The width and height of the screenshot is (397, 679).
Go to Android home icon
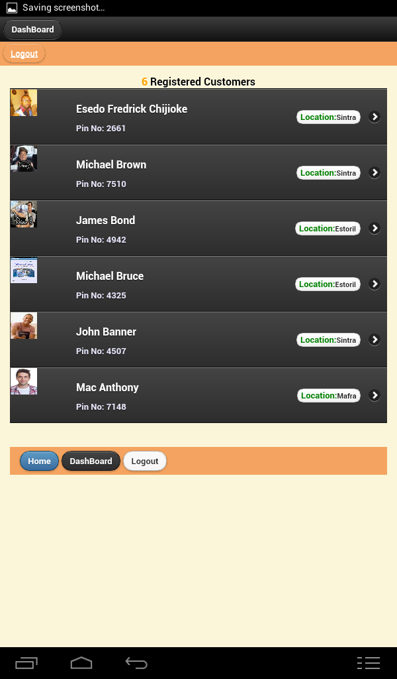pyautogui.click(x=81, y=663)
